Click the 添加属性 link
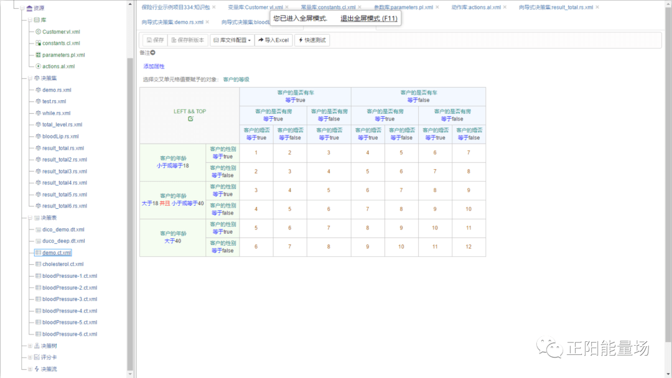 [154, 67]
